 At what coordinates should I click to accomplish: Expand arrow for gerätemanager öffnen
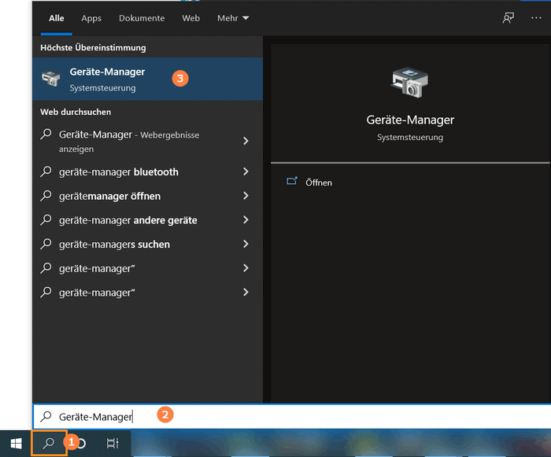point(246,196)
